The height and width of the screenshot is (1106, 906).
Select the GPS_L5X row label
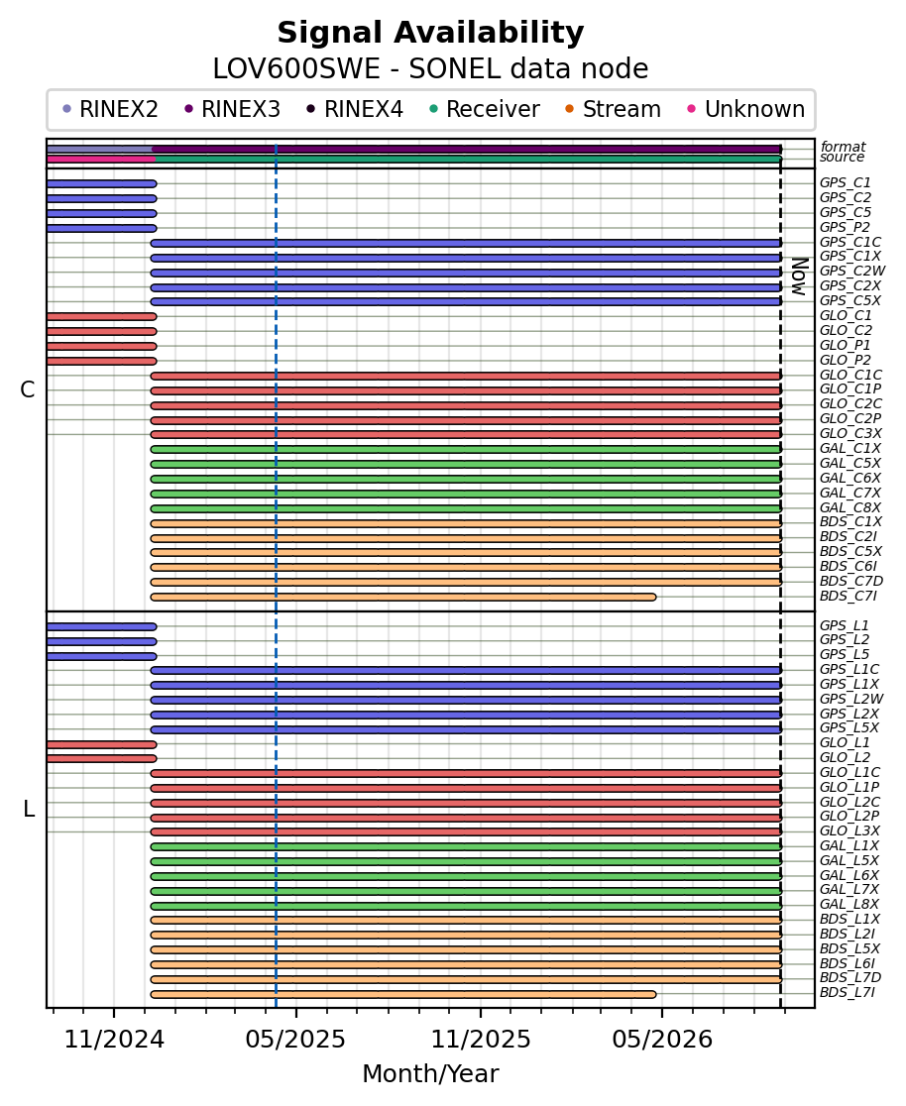(x=849, y=727)
